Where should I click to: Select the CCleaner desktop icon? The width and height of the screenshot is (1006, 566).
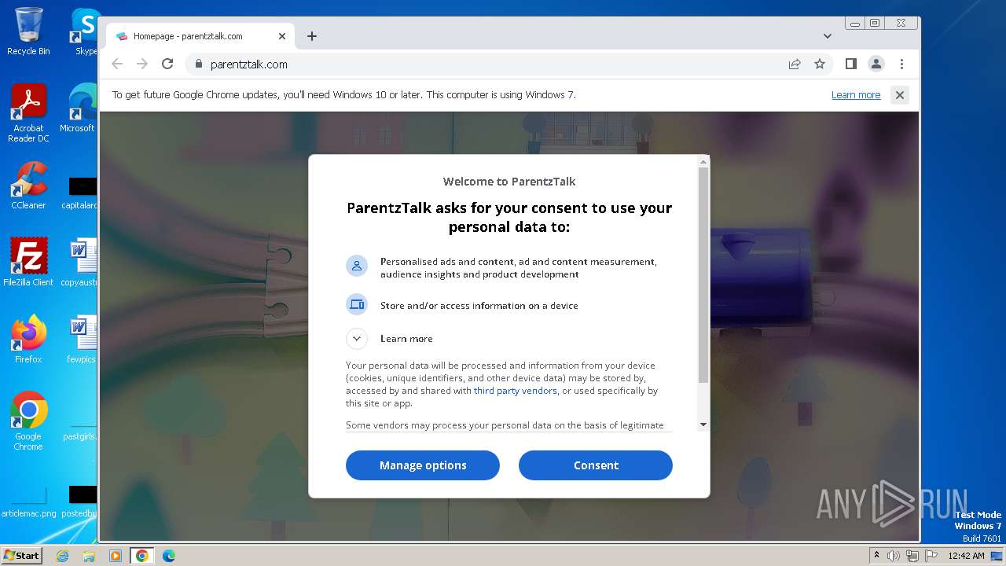(28, 186)
